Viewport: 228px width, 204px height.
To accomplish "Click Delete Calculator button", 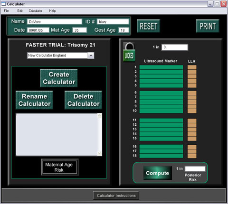I will [83, 100].
